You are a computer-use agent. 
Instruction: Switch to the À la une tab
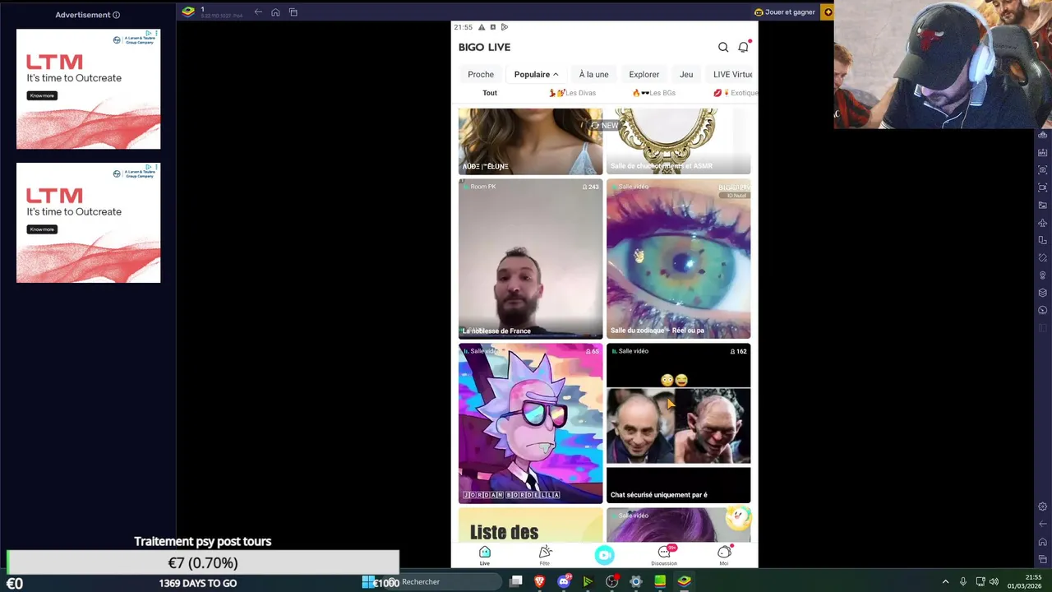click(593, 74)
